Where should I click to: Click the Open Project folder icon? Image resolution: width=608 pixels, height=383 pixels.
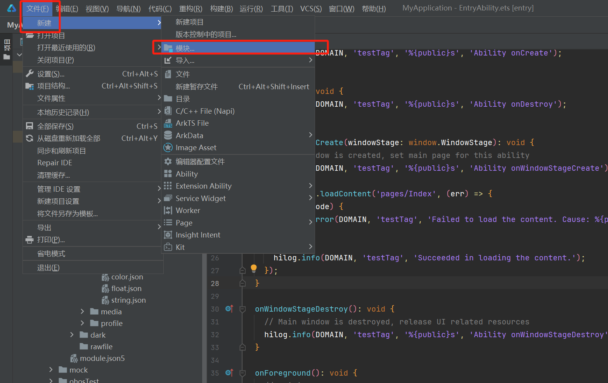point(29,35)
